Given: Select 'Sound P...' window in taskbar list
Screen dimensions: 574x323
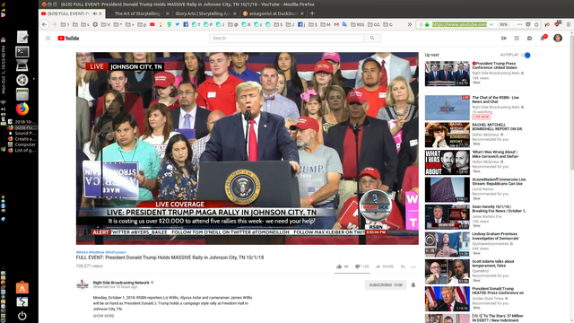Looking at the screenshot, I should [x=22, y=134].
